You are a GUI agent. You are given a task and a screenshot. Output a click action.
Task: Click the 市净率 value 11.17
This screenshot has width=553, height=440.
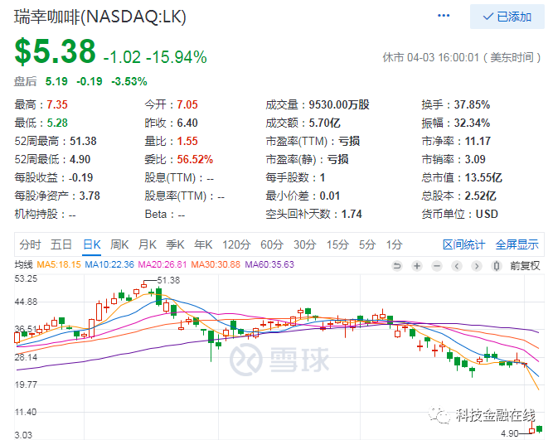[x=478, y=142]
